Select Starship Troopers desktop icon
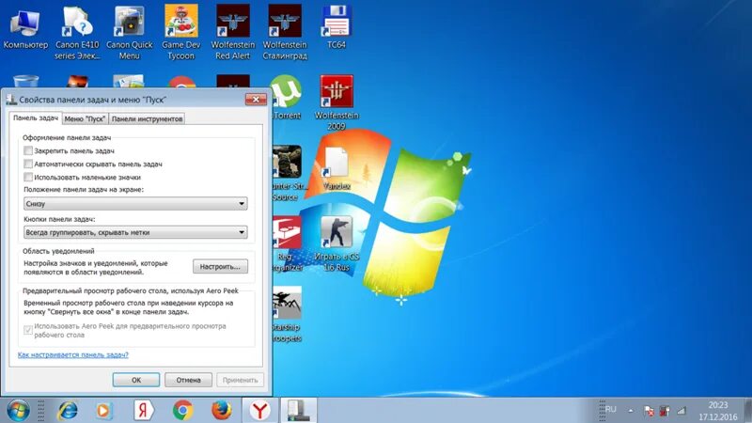Screen dimensions: 752x423 [x=287, y=314]
